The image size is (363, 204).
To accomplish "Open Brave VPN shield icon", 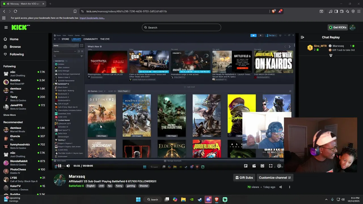I will pyautogui.click(x=353, y=11).
